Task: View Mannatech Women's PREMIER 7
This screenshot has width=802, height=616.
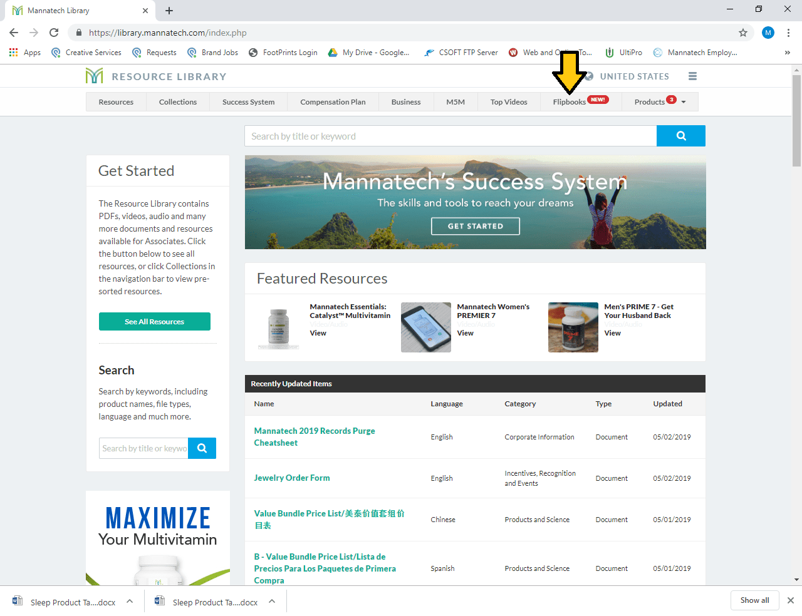Action: point(465,333)
